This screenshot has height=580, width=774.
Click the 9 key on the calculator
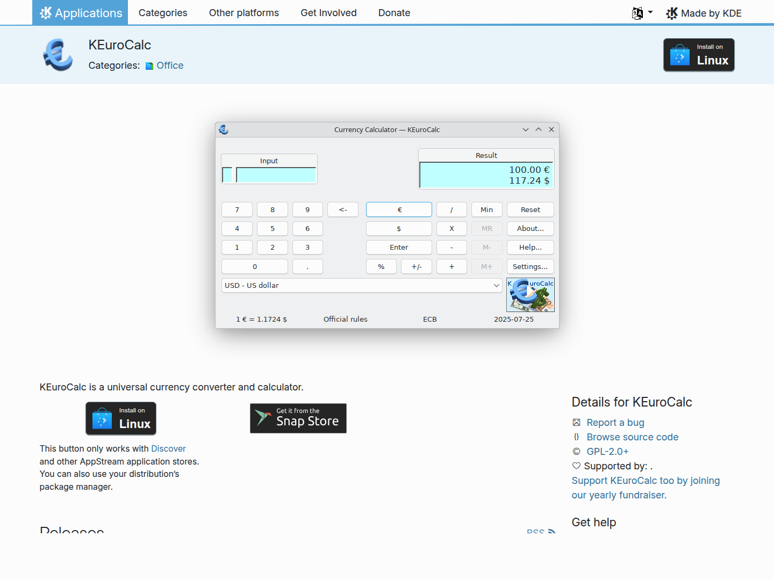(307, 209)
